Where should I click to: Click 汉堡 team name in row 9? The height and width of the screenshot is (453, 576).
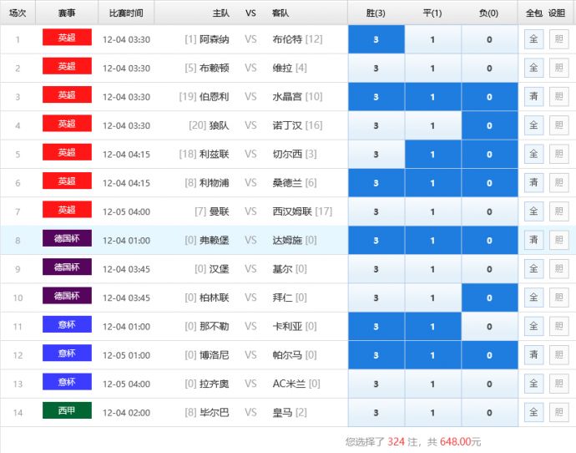click(218, 269)
